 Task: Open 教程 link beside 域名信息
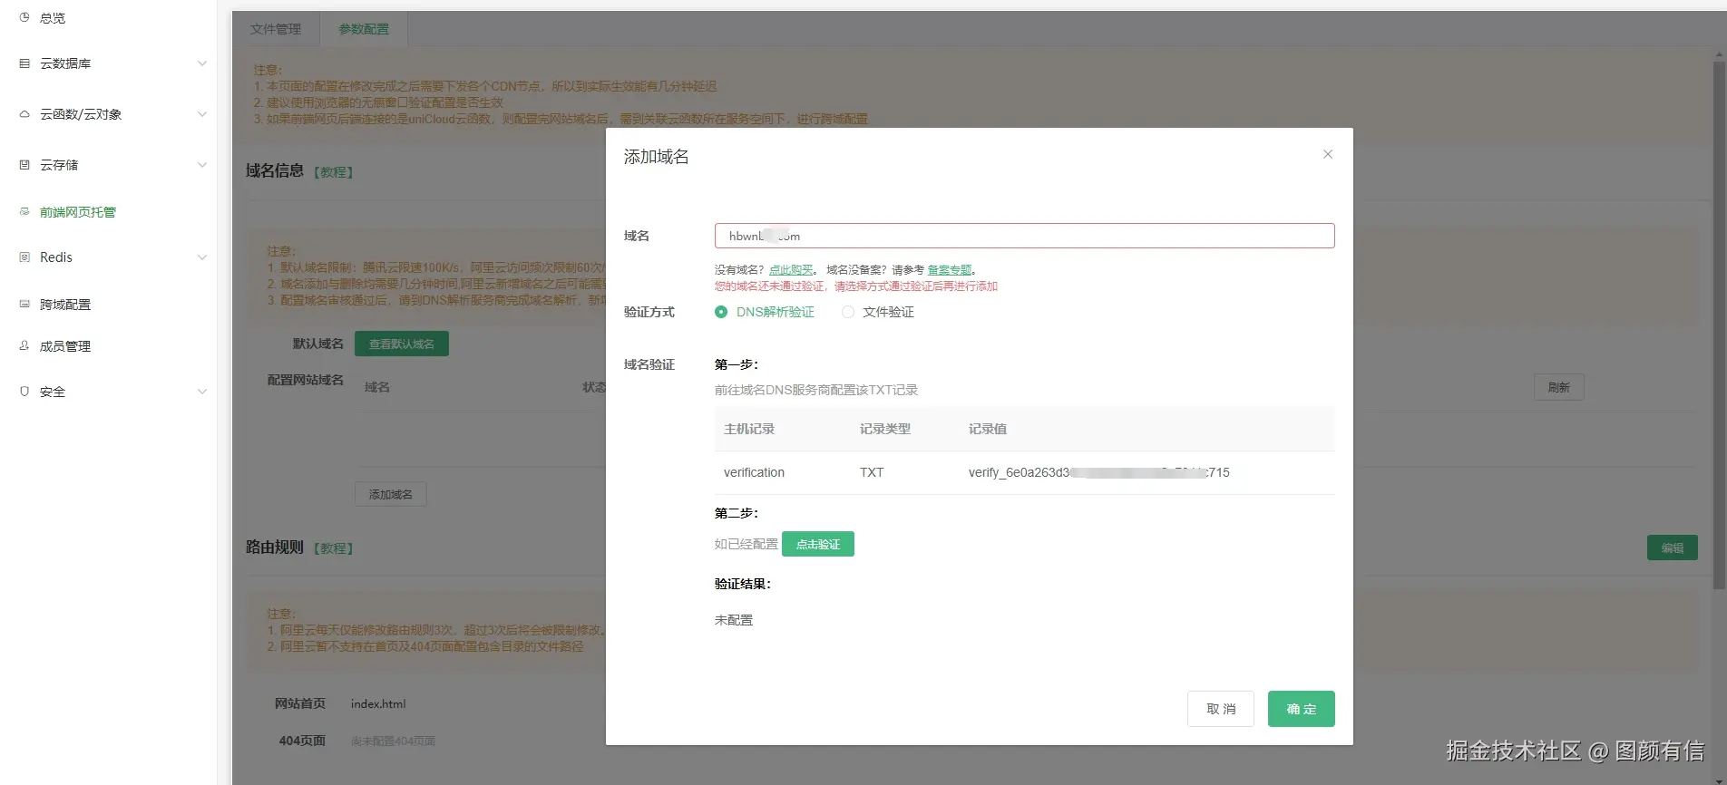(x=334, y=172)
